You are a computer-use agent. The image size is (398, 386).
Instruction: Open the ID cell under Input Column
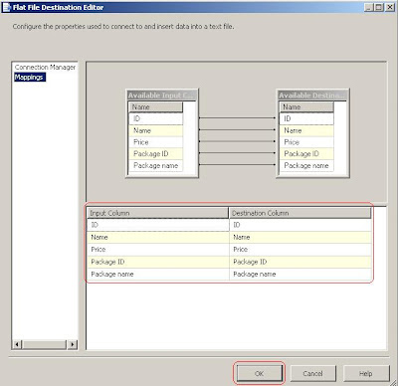tap(158, 225)
